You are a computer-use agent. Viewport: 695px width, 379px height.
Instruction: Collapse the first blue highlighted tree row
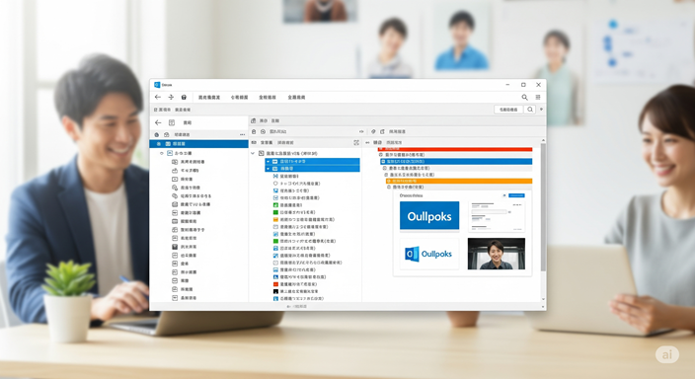click(269, 162)
